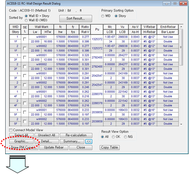Click the V-Rebar column header
This screenshot has width=189, height=174.
click(x=149, y=27)
